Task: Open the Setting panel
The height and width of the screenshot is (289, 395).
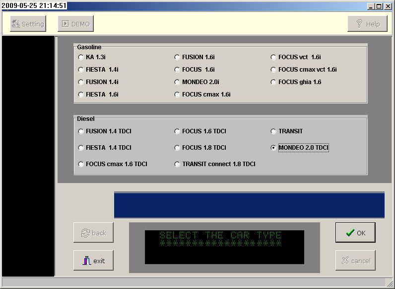Action: 28,24
